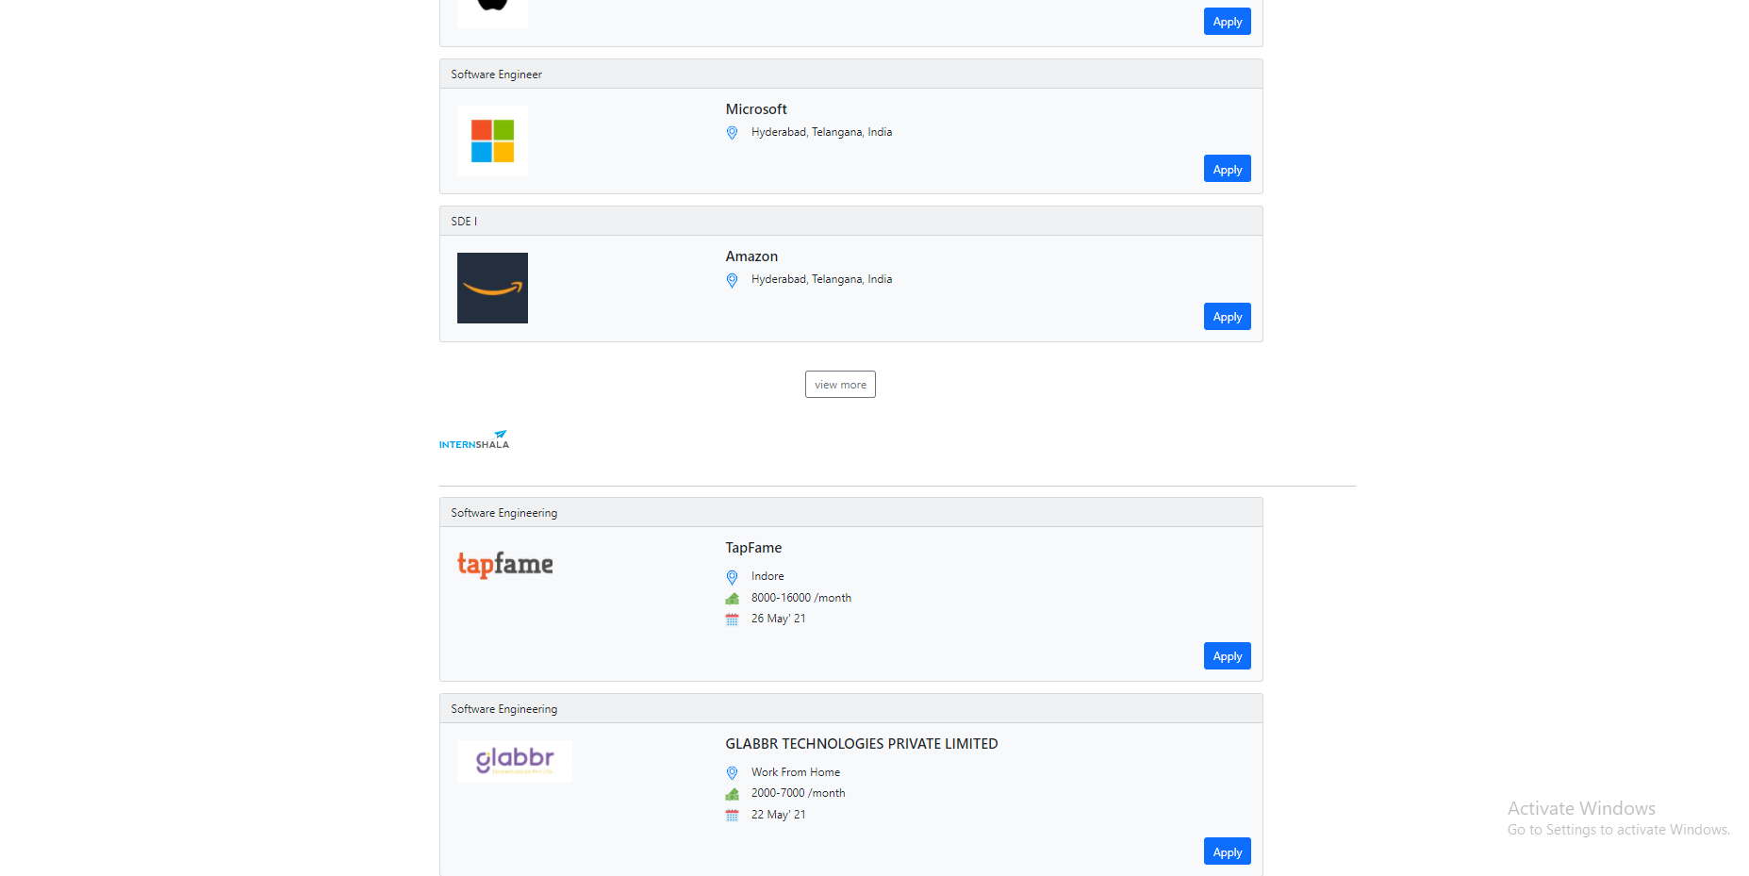Click location pin icon beside Work From Home
The image size is (1749, 876).
point(732,773)
